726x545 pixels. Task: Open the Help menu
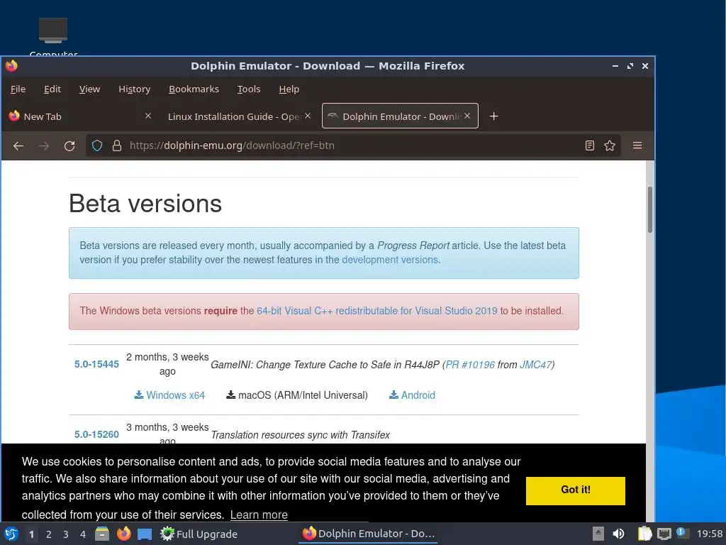289,89
